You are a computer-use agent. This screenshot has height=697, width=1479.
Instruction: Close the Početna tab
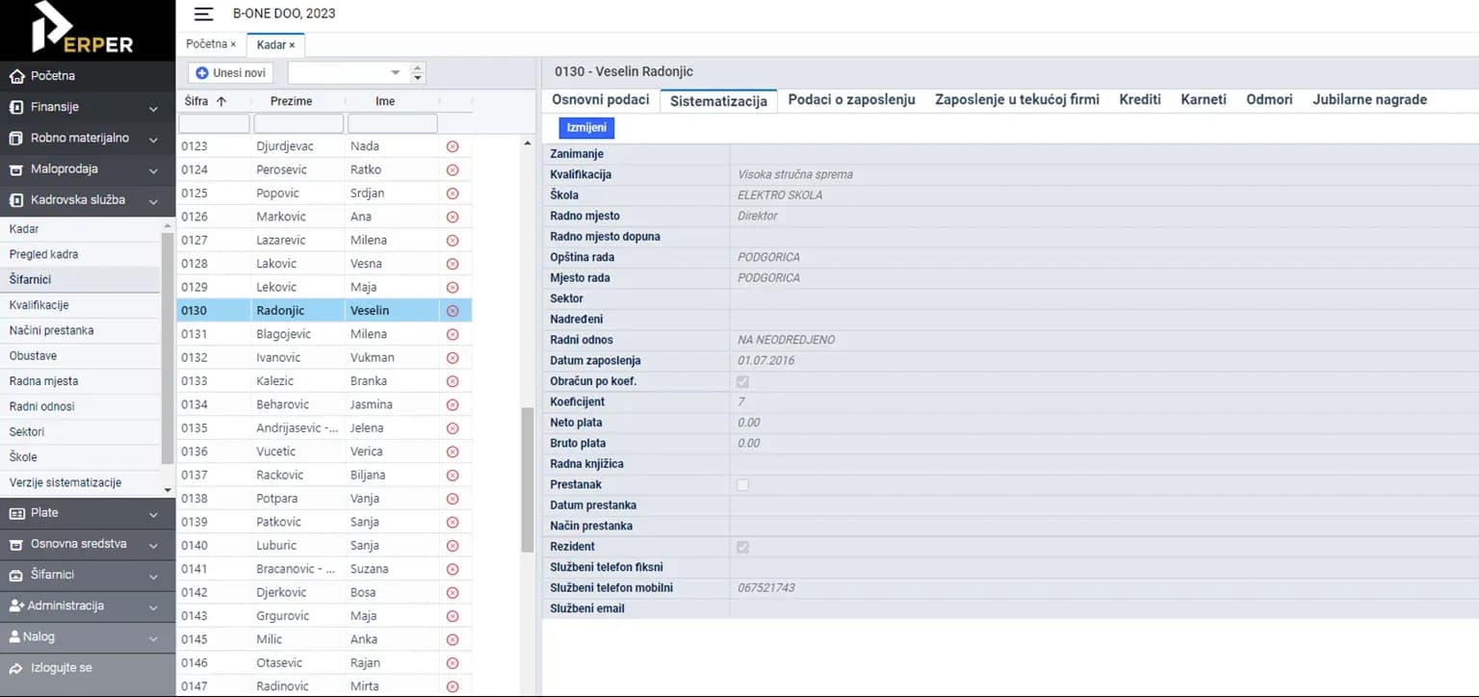233,44
